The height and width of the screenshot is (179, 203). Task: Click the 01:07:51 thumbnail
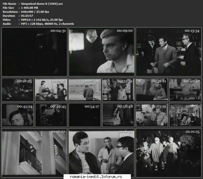185,115
